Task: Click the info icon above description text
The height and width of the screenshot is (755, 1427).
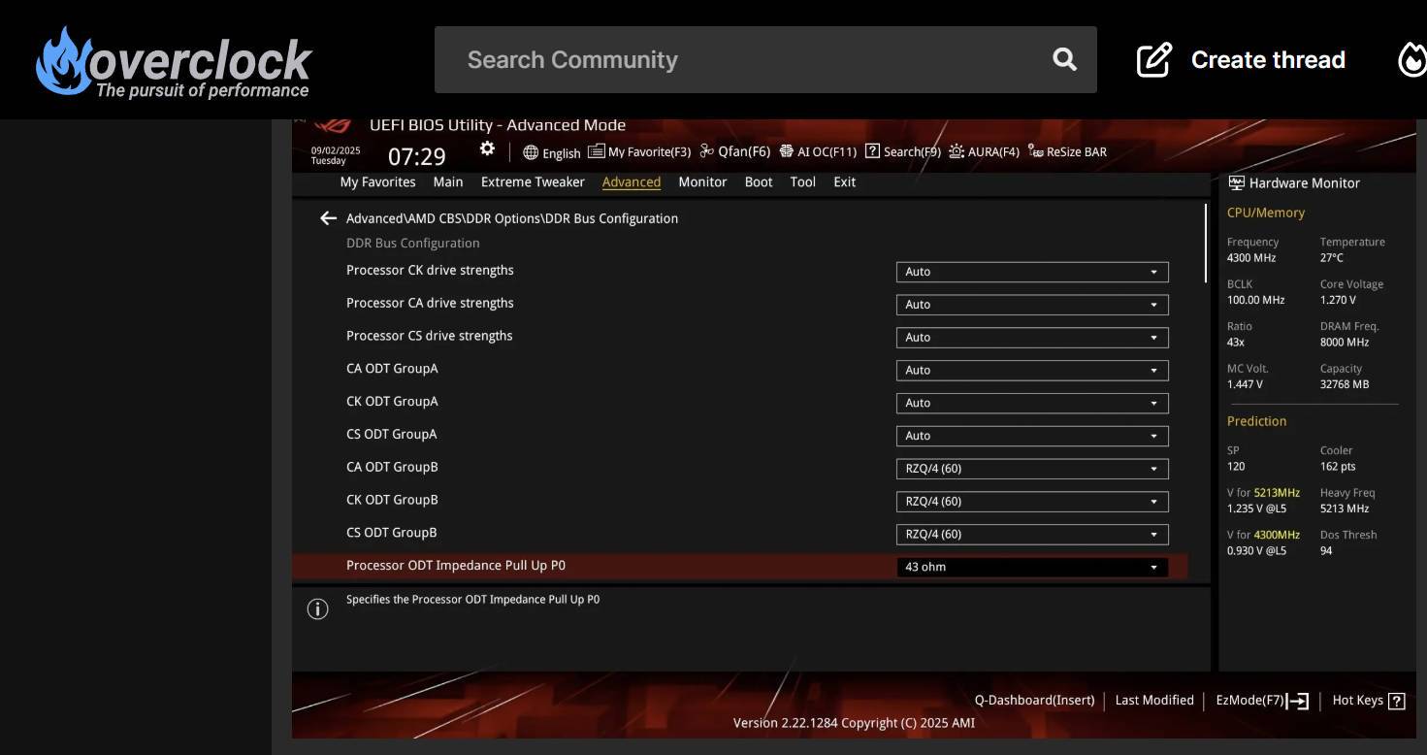Action: 317,608
